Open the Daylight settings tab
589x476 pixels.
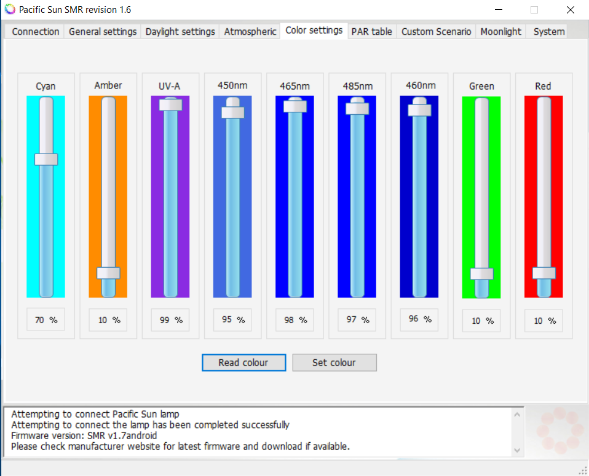(x=180, y=31)
